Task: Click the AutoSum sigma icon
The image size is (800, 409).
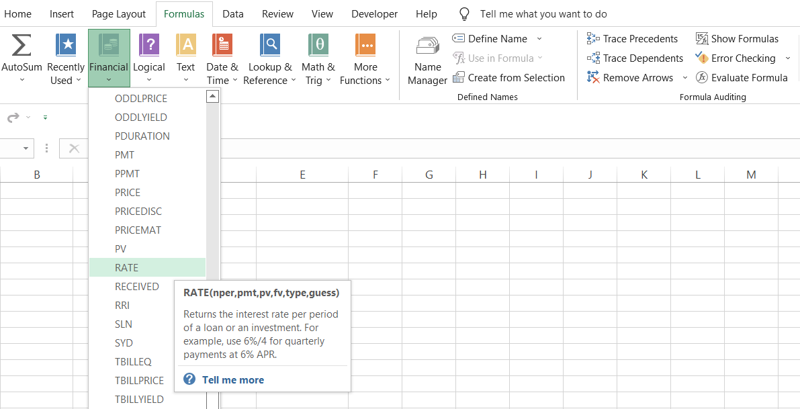Action: tap(21, 46)
